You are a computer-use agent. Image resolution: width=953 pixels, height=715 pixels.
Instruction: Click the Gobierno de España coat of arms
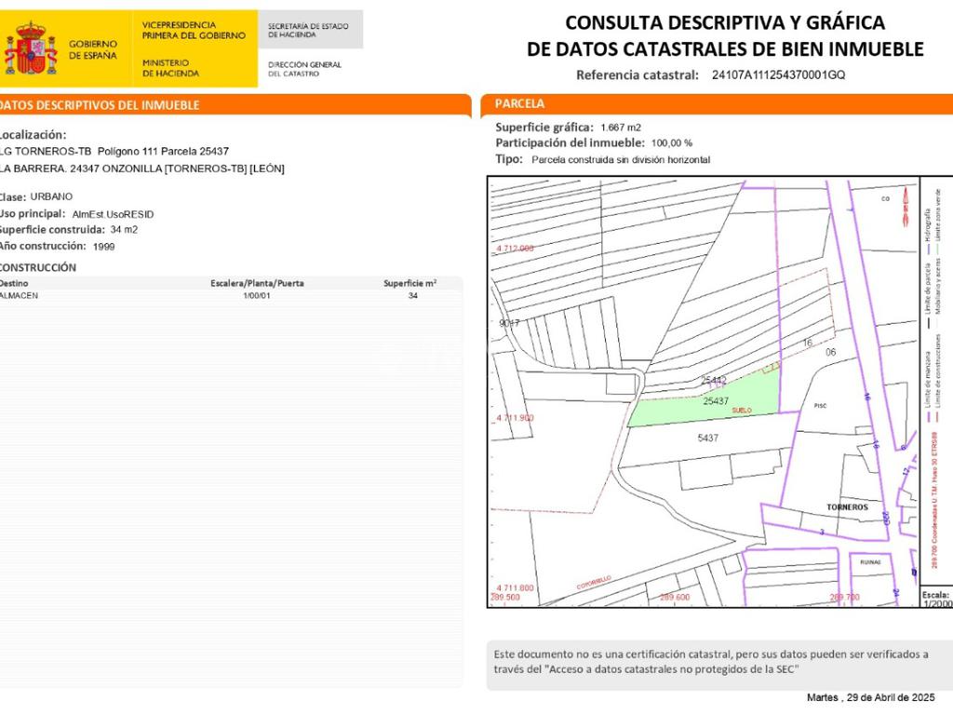point(31,48)
